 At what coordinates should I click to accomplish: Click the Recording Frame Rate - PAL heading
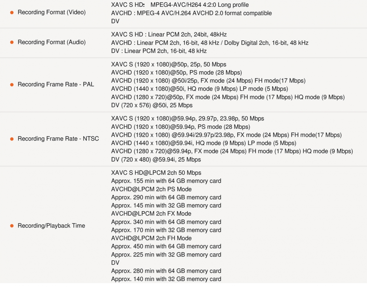point(56,84)
